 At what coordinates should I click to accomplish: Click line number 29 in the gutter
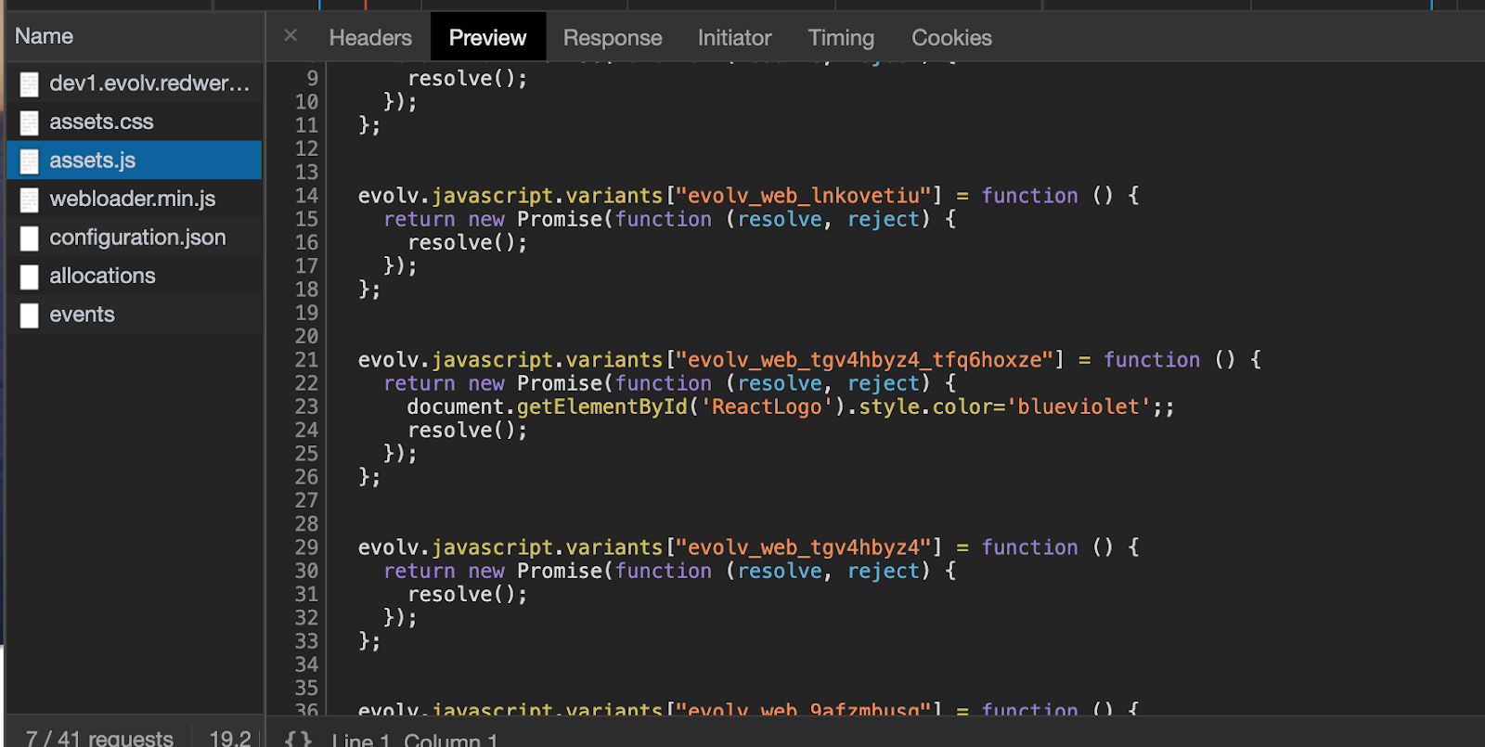point(306,547)
